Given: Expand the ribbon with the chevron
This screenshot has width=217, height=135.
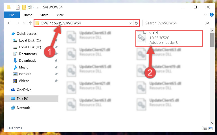Looking at the screenshot, I should coord(205,15).
